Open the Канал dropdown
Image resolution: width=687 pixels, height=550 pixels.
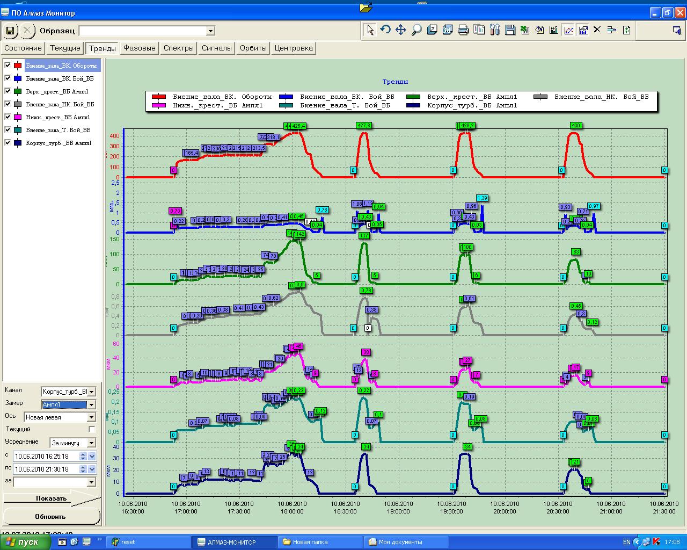click(x=91, y=392)
